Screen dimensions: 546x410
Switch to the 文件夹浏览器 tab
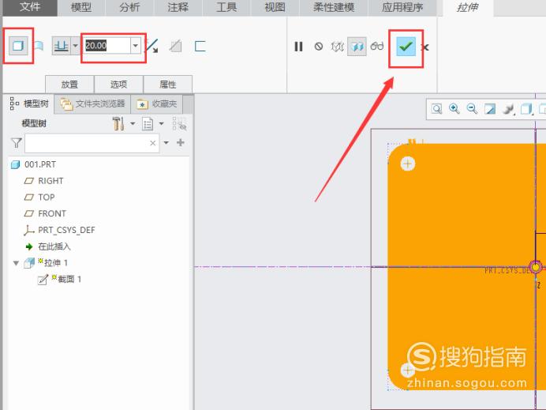pos(92,104)
